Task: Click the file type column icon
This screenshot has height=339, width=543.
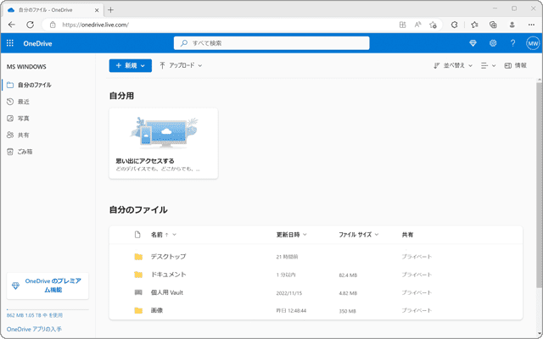Action: tap(137, 235)
